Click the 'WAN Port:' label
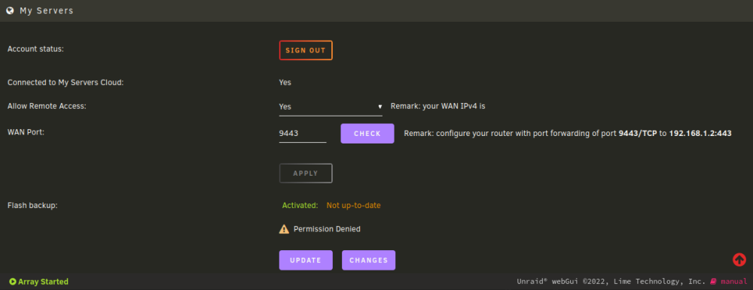Screen dimensions: 753x290 (26, 132)
